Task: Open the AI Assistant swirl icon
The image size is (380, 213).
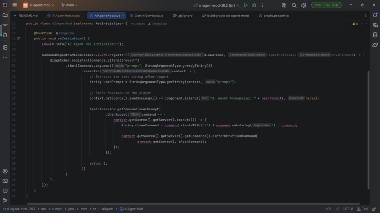Action: pos(284,5)
